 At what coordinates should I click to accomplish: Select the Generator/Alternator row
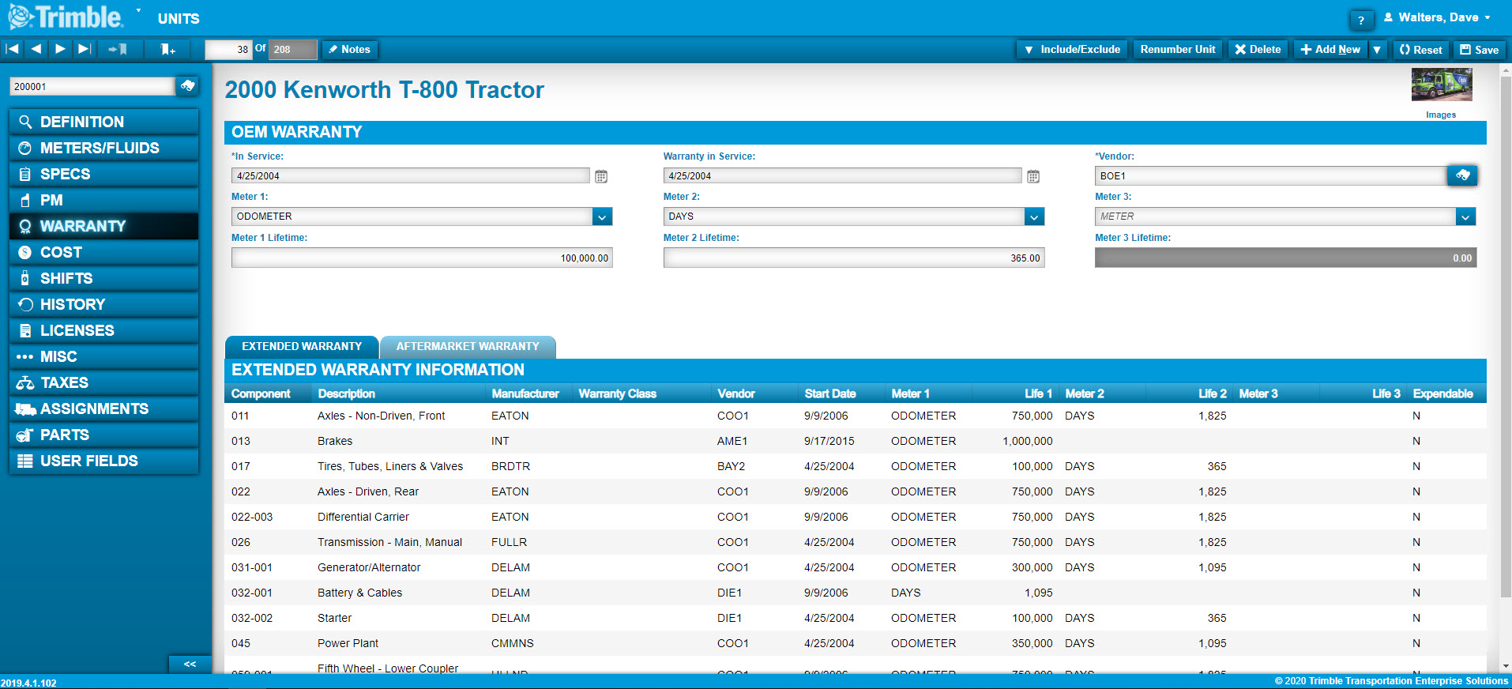click(856, 567)
